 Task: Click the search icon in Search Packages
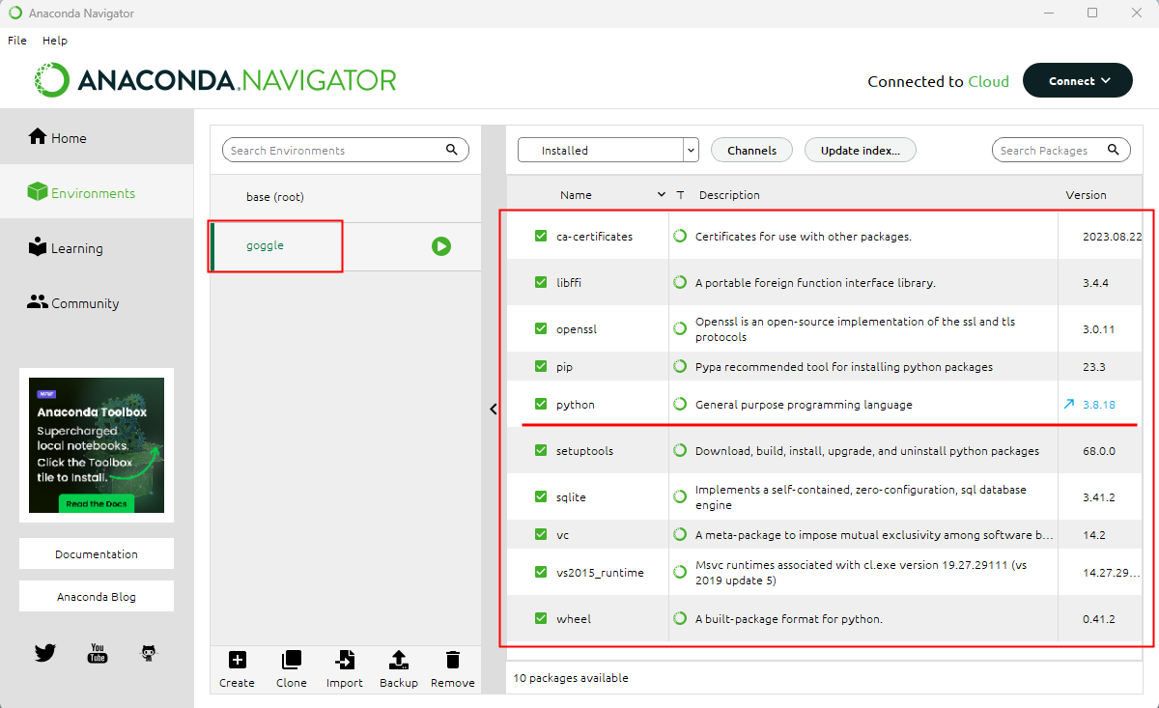[x=1114, y=150]
